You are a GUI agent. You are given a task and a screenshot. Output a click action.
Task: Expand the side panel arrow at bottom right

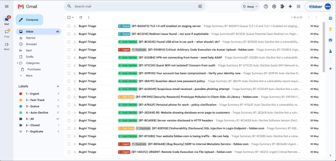[x=330, y=155]
